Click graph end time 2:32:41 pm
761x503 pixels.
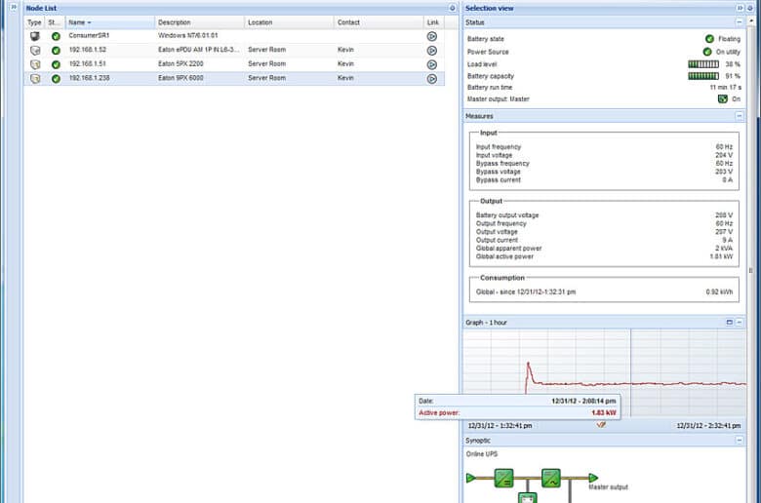click(x=708, y=425)
